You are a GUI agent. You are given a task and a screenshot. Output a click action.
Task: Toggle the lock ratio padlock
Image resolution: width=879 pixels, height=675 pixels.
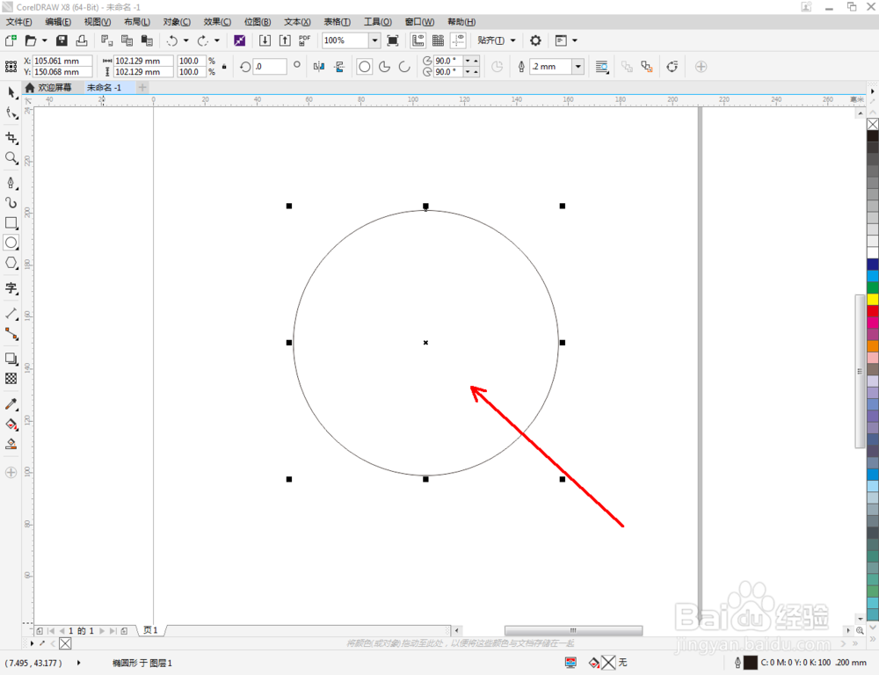(x=224, y=67)
